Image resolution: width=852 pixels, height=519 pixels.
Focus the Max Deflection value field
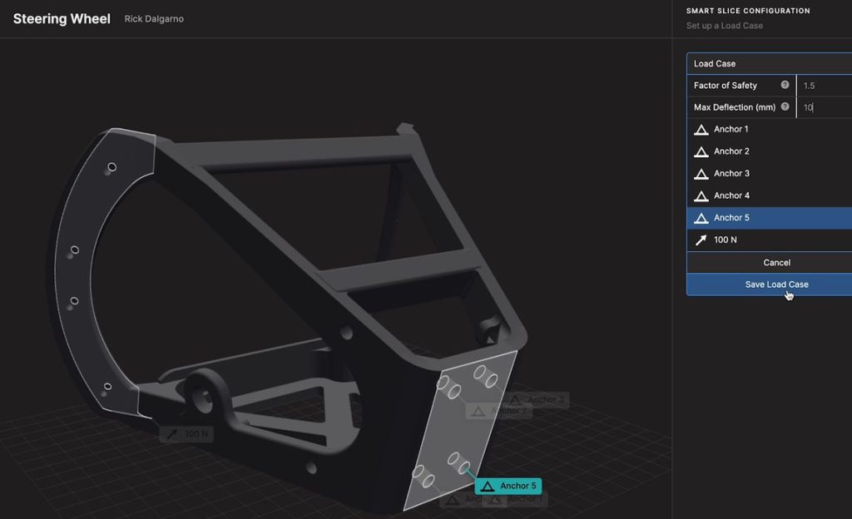(824, 107)
